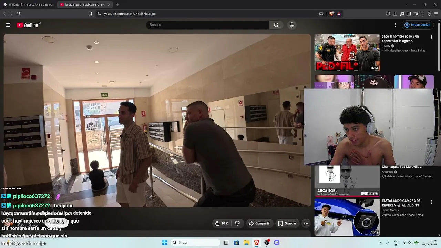Open the Arcangel 3:51 video thumbnail
This screenshot has height=248, width=441.
click(x=347, y=181)
